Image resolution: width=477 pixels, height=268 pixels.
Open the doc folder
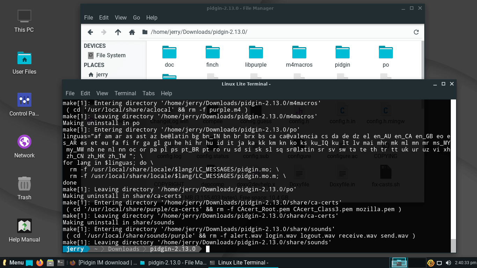click(x=169, y=57)
